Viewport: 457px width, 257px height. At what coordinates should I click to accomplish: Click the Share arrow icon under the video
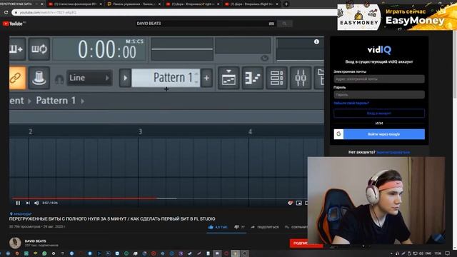point(253,227)
